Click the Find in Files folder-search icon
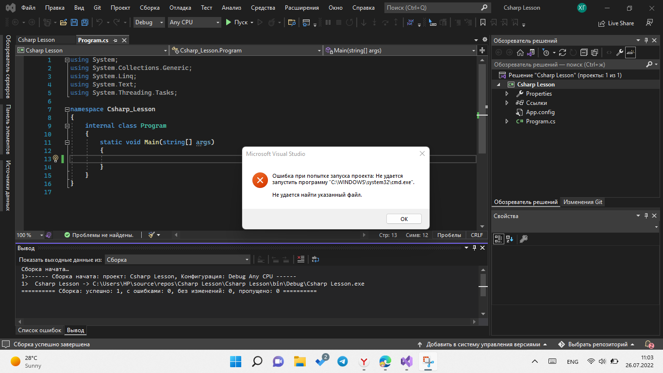Viewport: 663px width, 373px height. [292, 22]
